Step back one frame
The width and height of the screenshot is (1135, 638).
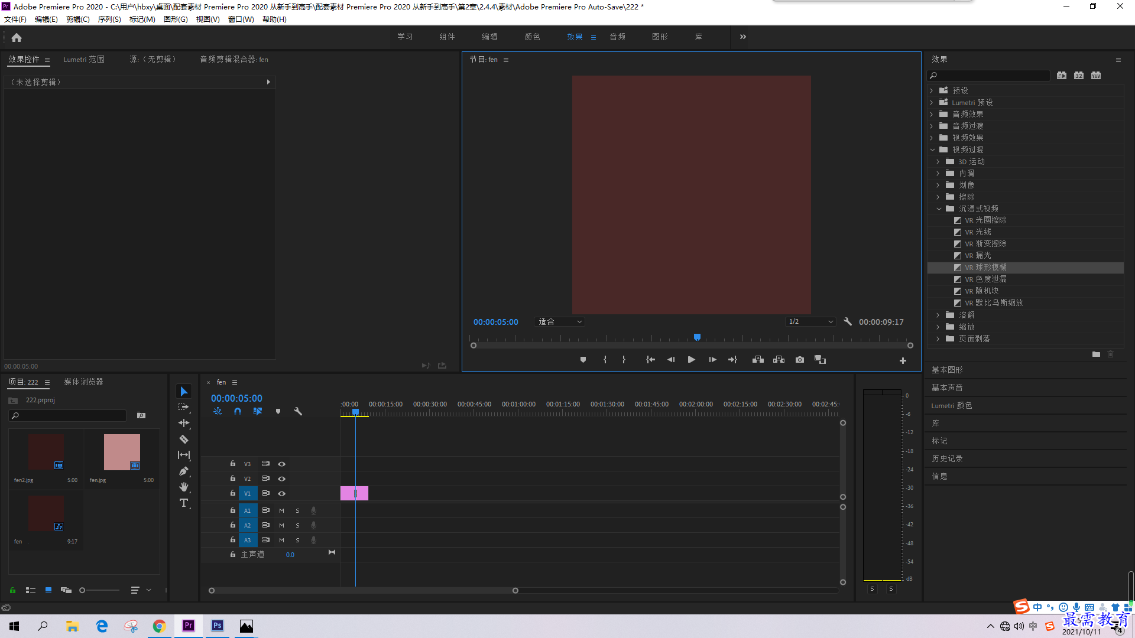pyautogui.click(x=671, y=360)
